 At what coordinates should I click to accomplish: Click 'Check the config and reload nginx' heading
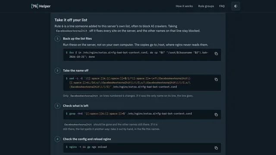tap(87, 139)
